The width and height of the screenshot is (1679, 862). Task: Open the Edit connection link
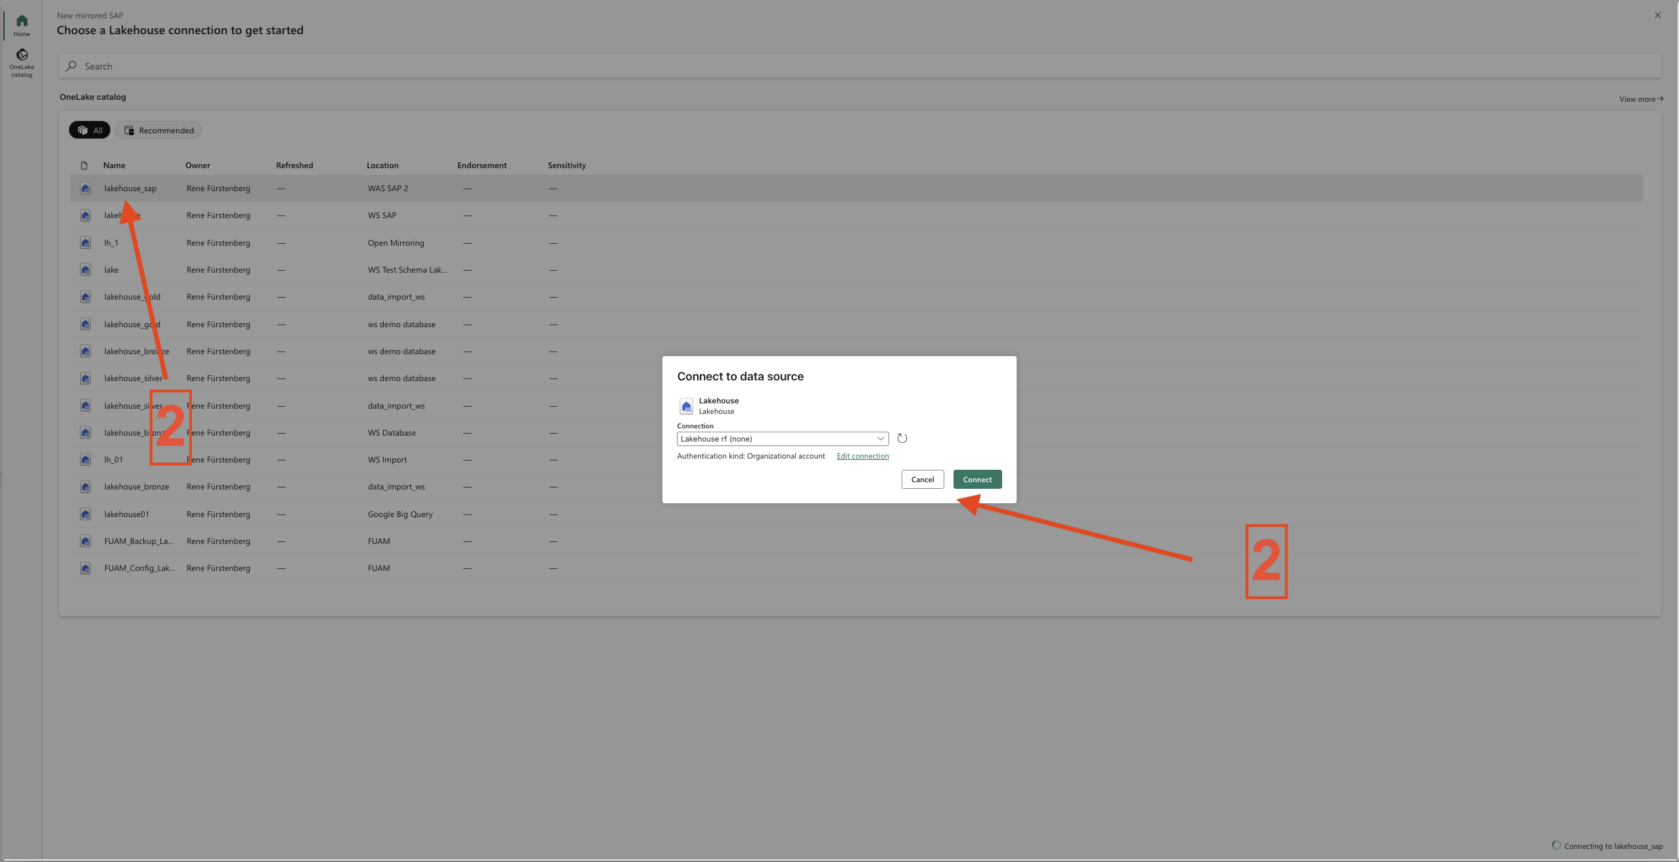[x=862, y=456]
